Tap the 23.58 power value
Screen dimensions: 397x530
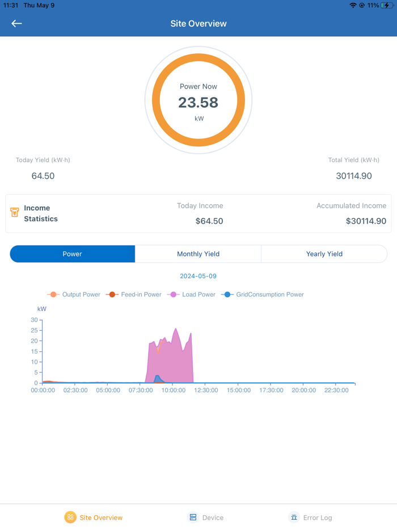coord(198,102)
